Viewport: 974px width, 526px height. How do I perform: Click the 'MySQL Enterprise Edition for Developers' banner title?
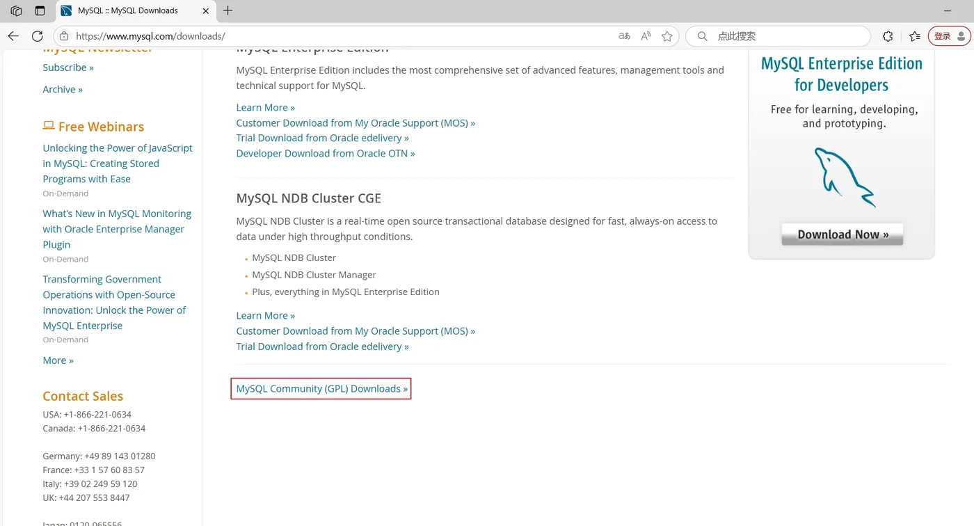coord(842,74)
